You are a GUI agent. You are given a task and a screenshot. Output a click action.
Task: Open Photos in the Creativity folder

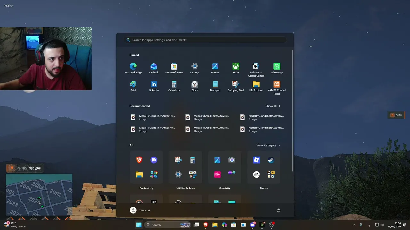point(217,160)
